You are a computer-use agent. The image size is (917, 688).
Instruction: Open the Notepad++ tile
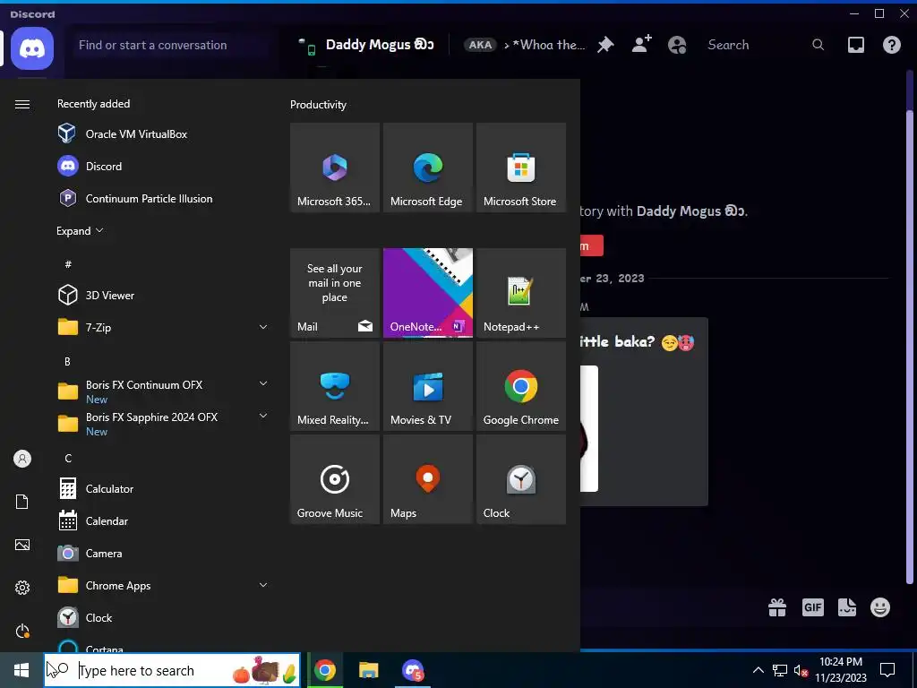coord(520,293)
